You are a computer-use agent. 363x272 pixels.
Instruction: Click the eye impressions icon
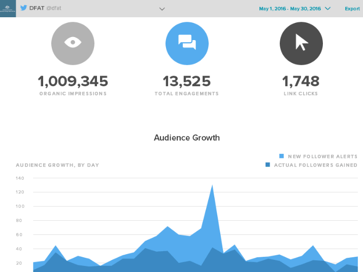pos(73,43)
